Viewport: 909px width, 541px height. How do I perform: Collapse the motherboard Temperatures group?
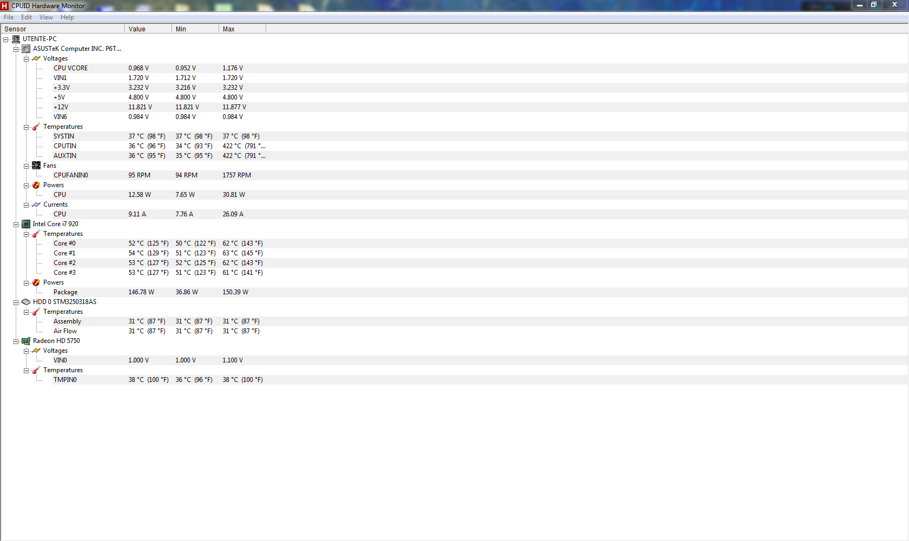point(27,127)
